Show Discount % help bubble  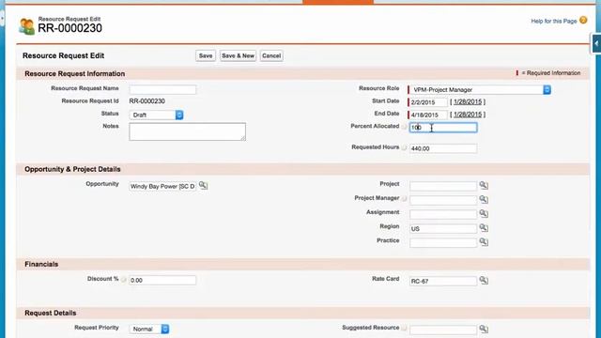[123, 280]
